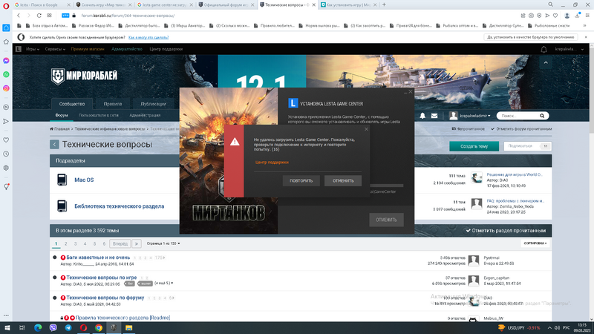Open the Страница 1 из 120 page dropdown

click(163, 243)
